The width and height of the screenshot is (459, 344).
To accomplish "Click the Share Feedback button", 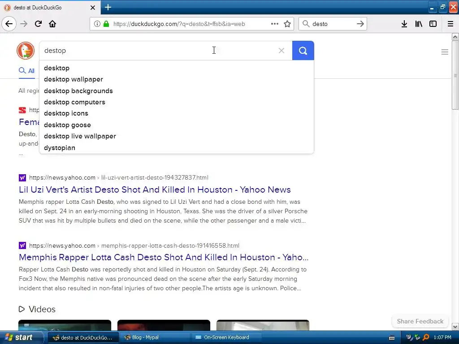I will click(x=420, y=321).
